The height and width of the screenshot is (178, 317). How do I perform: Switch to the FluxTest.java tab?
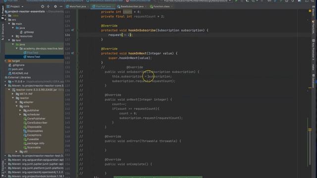pyautogui.click(x=103, y=6)
